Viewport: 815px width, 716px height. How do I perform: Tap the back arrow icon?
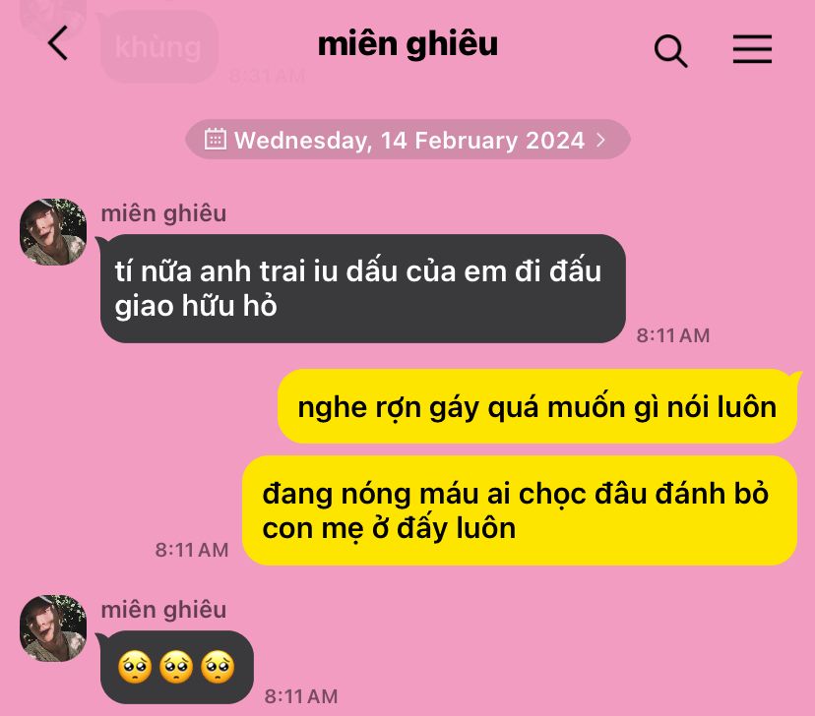coord(58,43)
